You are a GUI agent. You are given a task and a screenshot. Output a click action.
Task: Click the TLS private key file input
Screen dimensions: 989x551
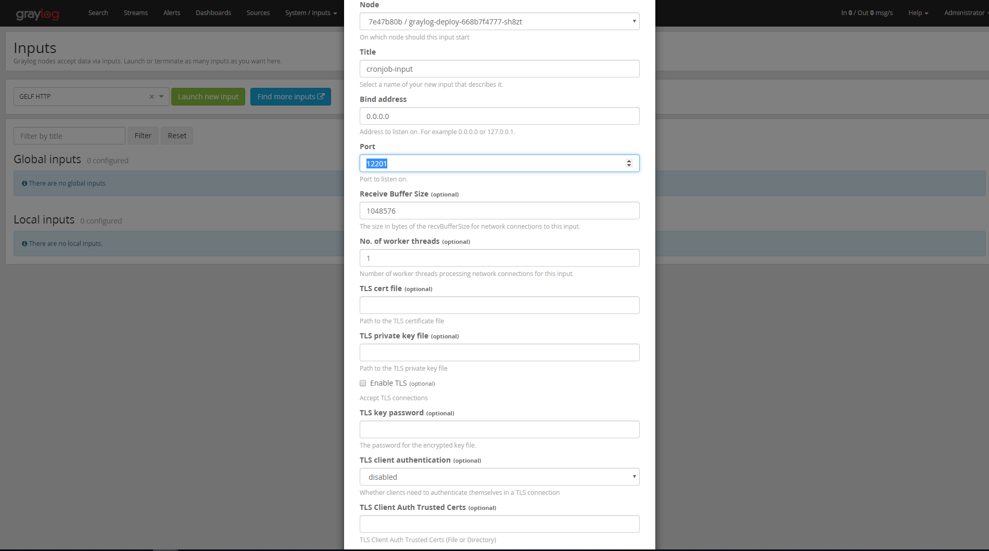[x=499, y=352]
